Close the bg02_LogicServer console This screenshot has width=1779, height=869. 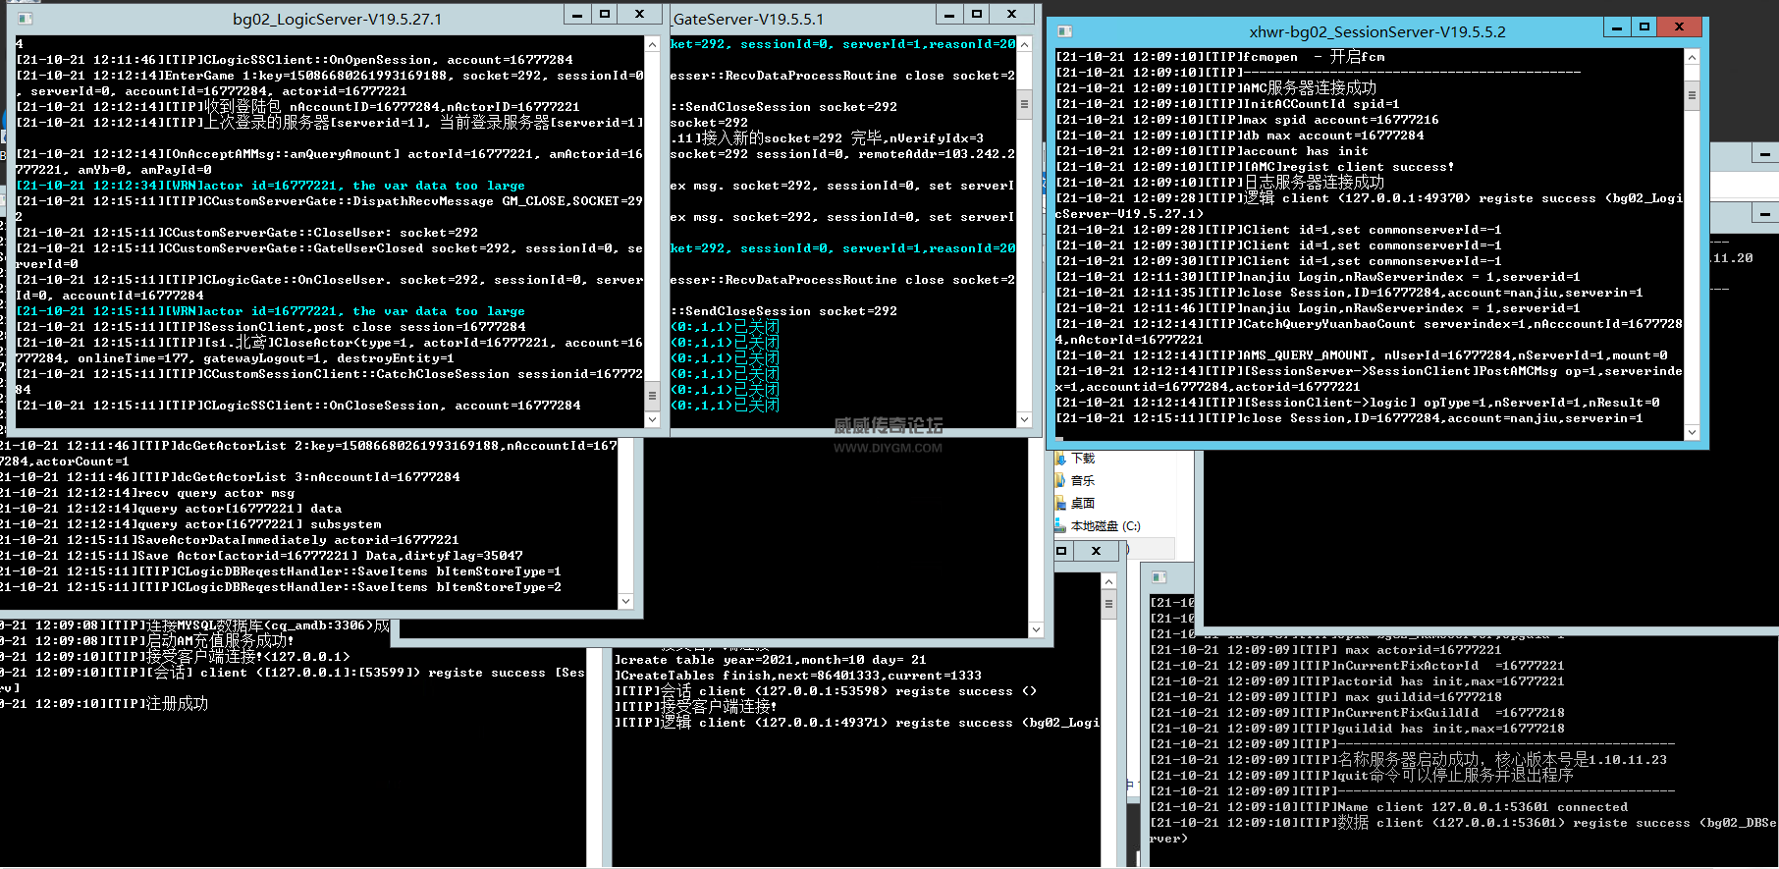point(640,15)
